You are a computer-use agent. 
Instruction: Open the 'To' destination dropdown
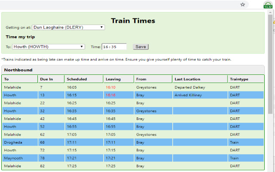pos(49,47)
